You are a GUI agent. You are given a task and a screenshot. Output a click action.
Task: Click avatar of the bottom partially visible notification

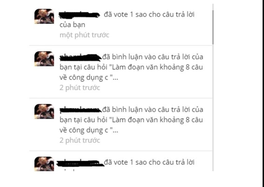pos(44,164)
